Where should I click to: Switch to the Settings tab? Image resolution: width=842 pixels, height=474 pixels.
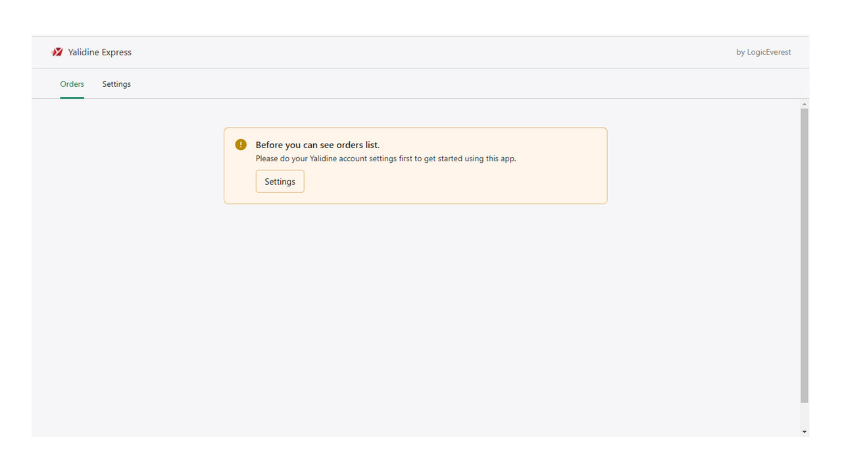[x=116, y=84]
